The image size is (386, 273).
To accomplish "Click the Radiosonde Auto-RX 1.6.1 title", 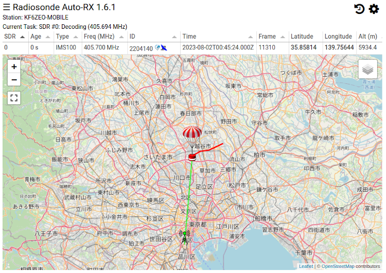I will click(64, 7).
